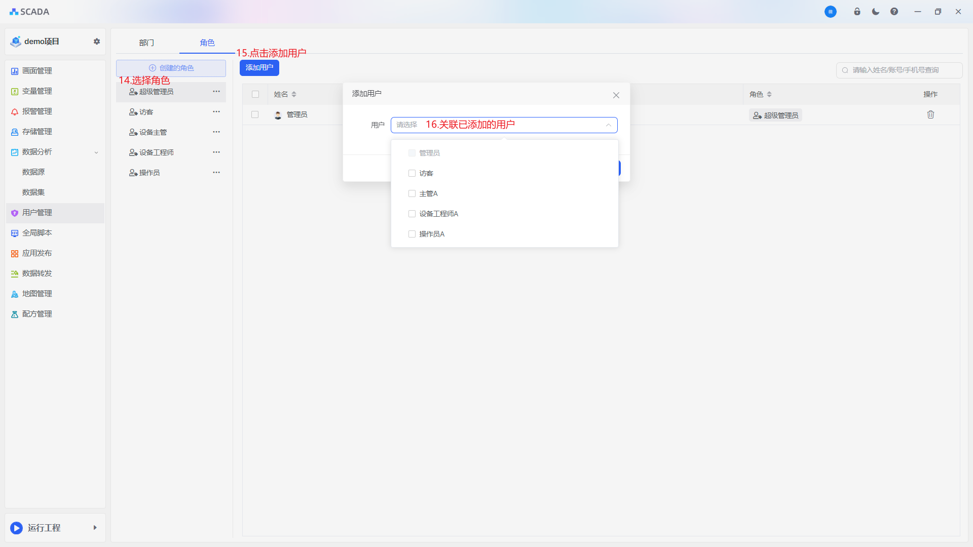Click the project settings gear icon
973x547 pixels.
point(97,42)
